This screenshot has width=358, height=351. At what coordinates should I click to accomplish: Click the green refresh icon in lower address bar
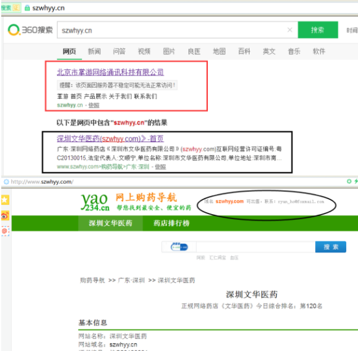349,181
